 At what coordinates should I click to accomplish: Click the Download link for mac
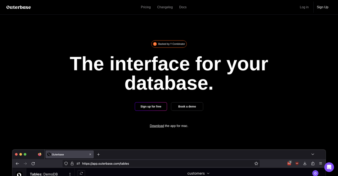click(x=157, y=126)
